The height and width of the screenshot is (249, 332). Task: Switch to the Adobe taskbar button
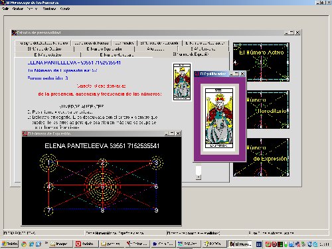click(85, 244)
